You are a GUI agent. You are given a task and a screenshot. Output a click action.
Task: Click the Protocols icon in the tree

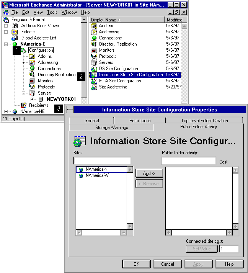point(32,87)
